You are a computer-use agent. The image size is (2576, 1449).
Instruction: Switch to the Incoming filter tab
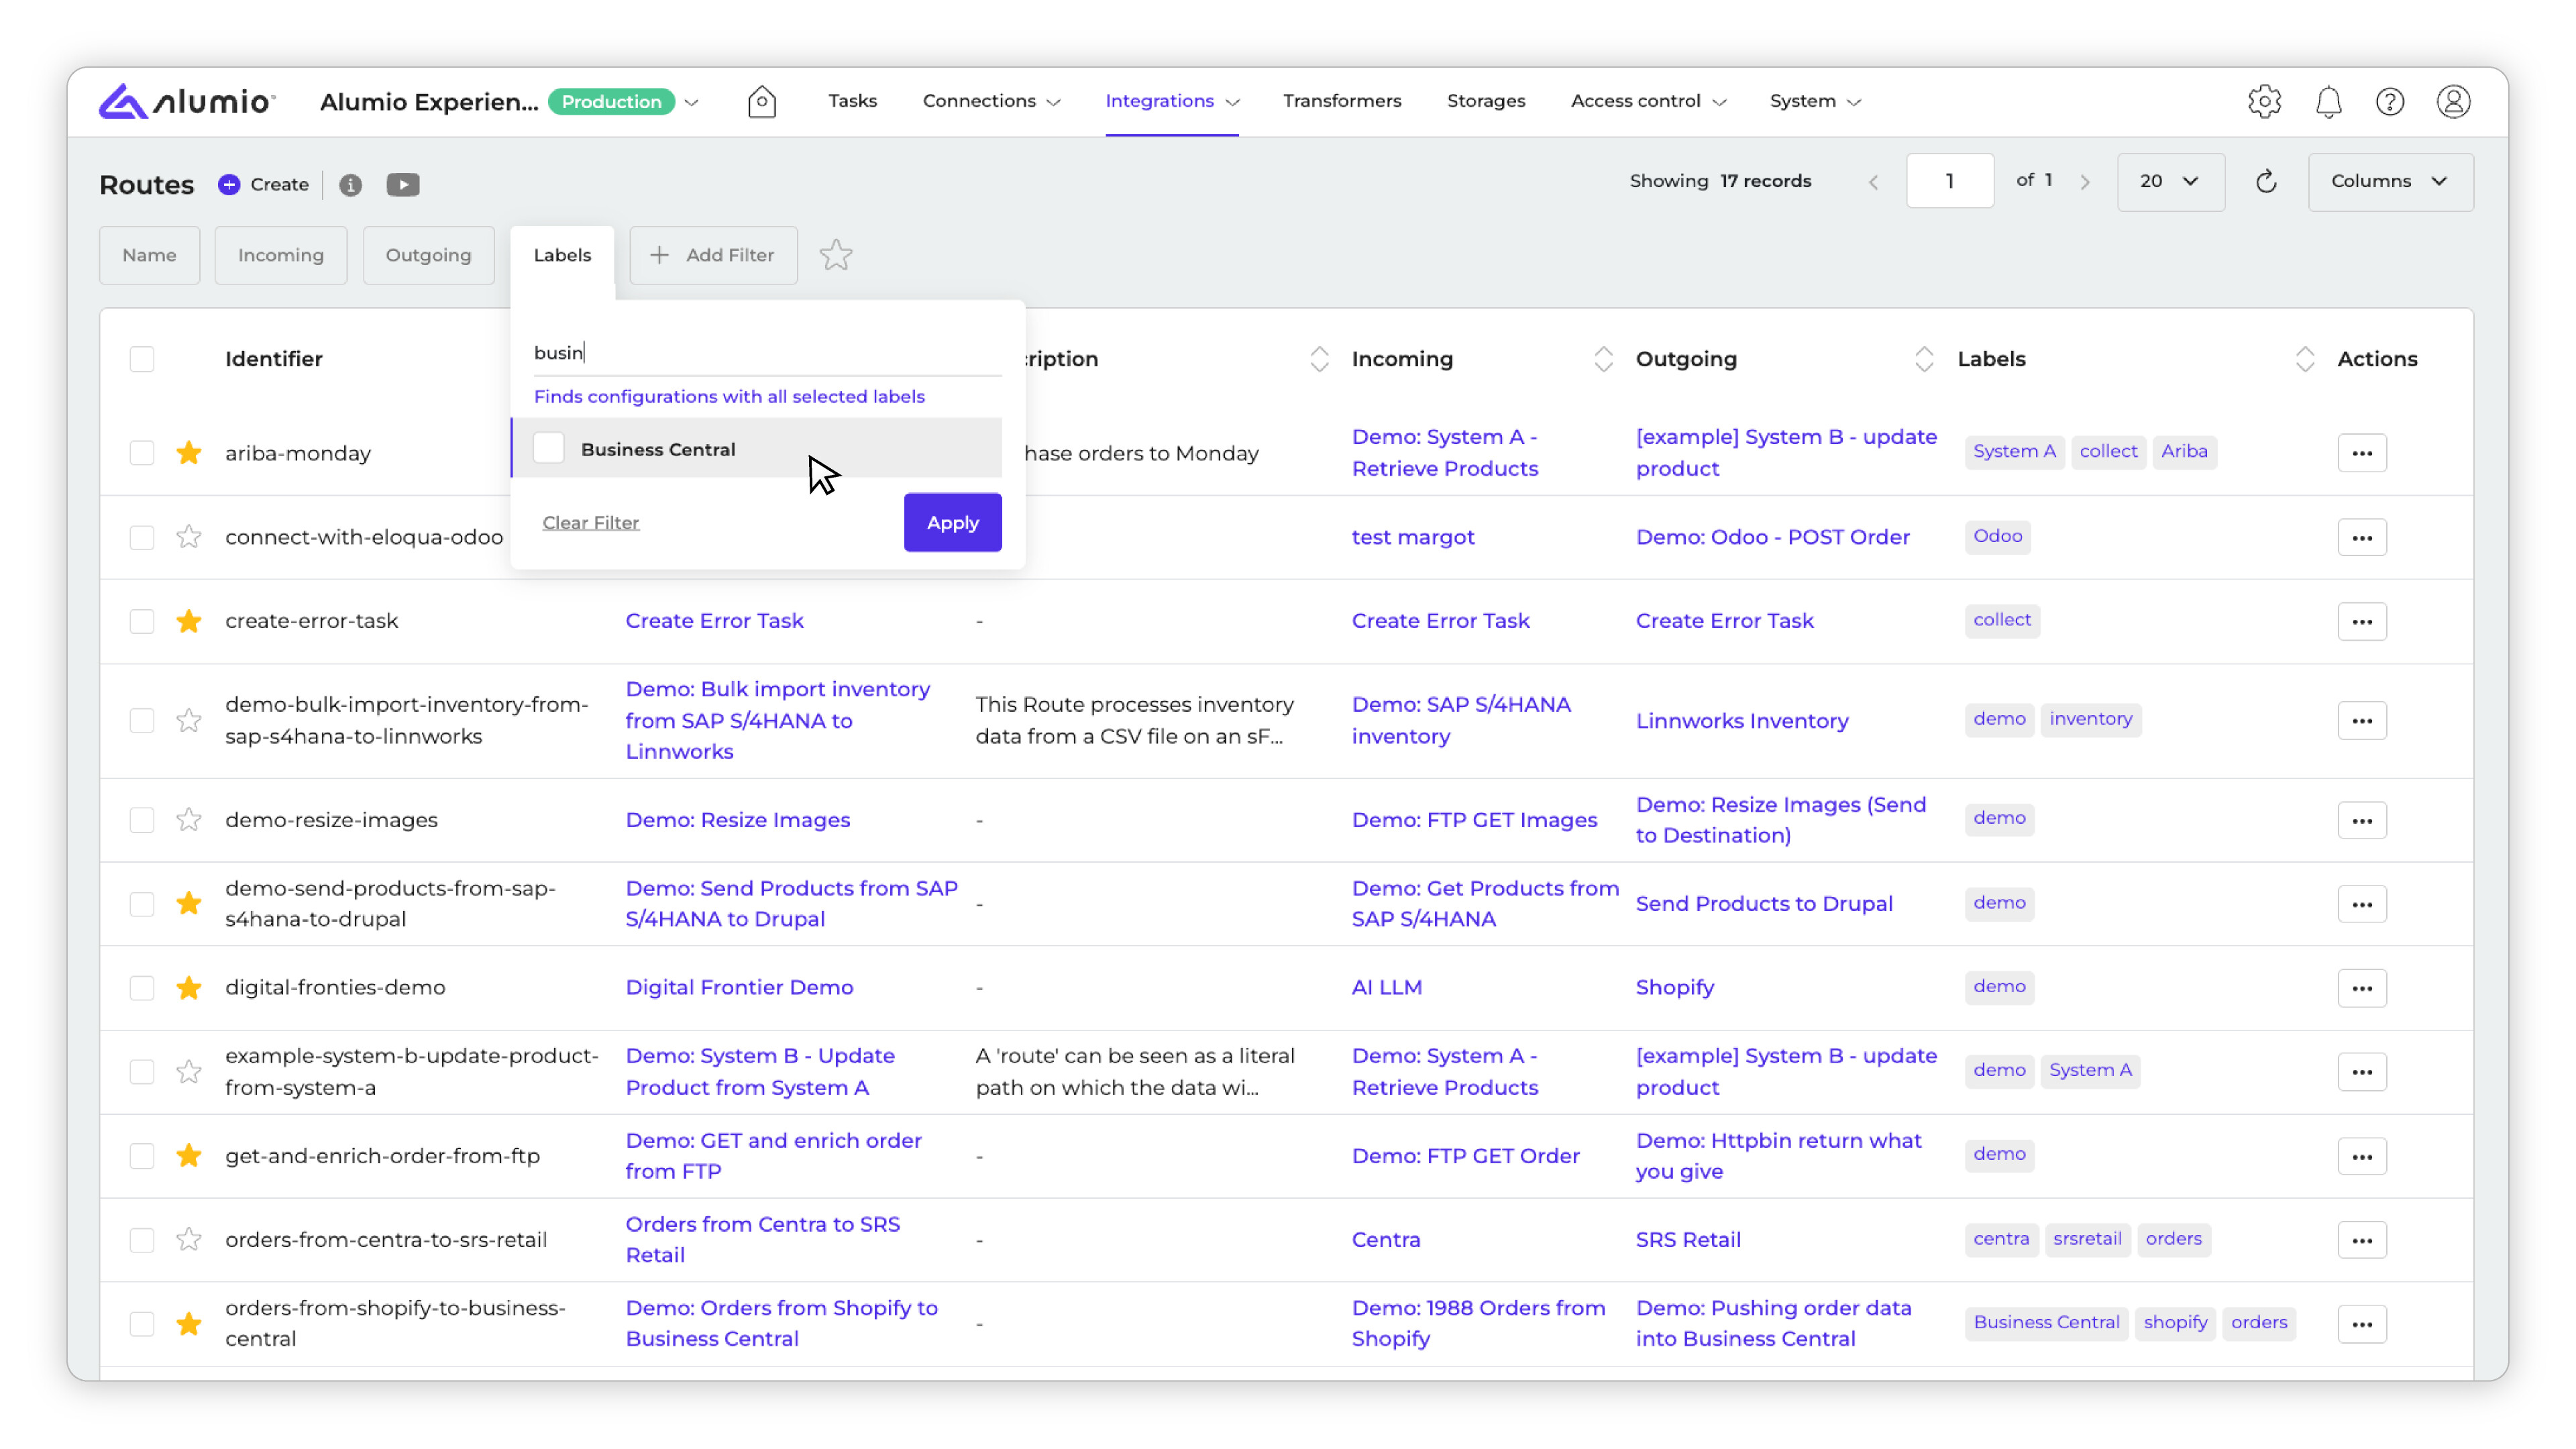coord(280,255)
